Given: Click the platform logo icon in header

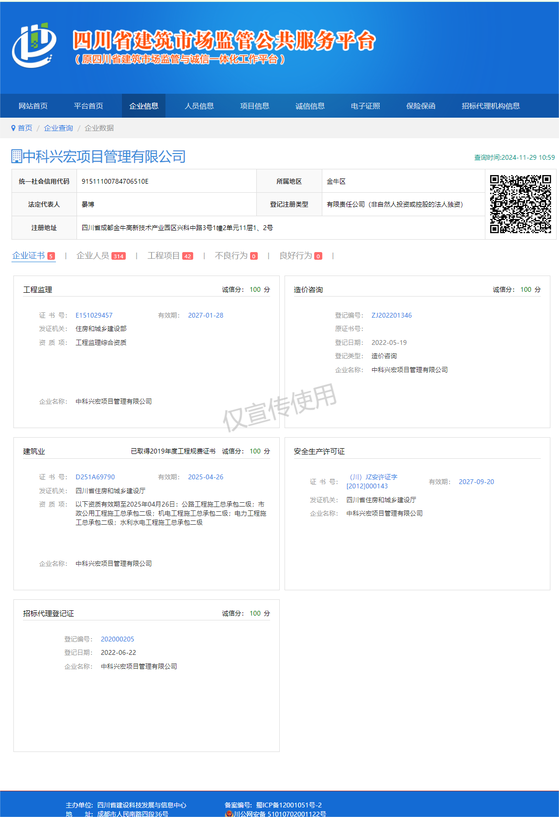Looking at the screenshot, I should tap(33, 45).
